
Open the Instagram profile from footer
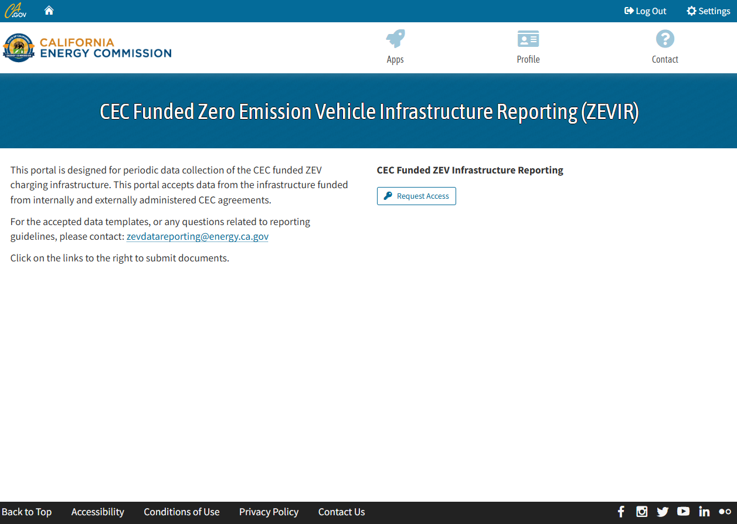tap(641, 512)
